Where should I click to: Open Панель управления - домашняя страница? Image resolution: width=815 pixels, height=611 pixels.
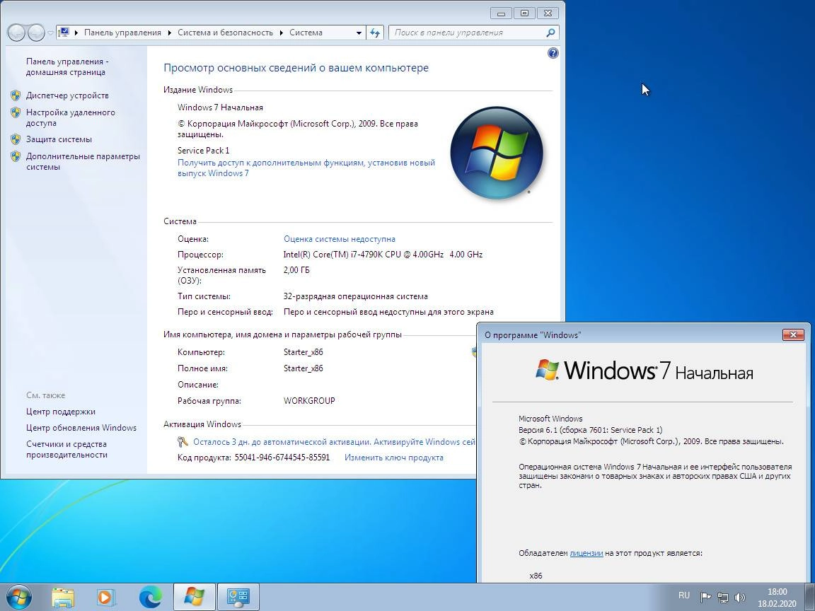pos(67,66)
